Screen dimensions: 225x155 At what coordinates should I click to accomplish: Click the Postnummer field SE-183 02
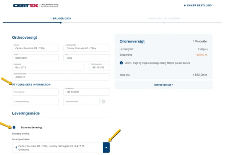coord(100,67)
